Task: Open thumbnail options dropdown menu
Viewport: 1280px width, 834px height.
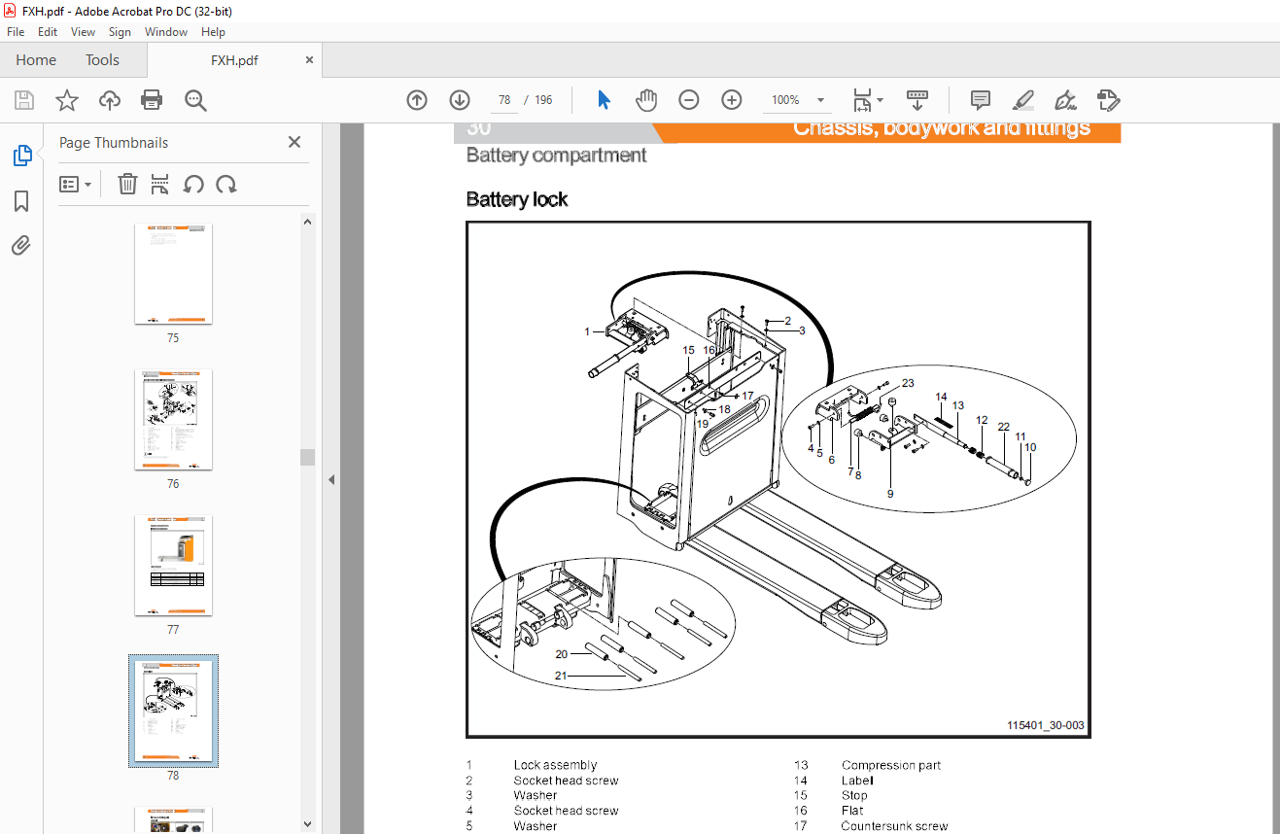Action: coord(75,185)
